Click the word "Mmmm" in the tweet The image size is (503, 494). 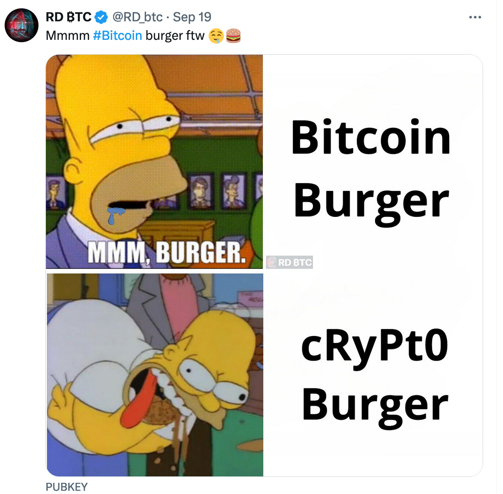tap(68, 36)
